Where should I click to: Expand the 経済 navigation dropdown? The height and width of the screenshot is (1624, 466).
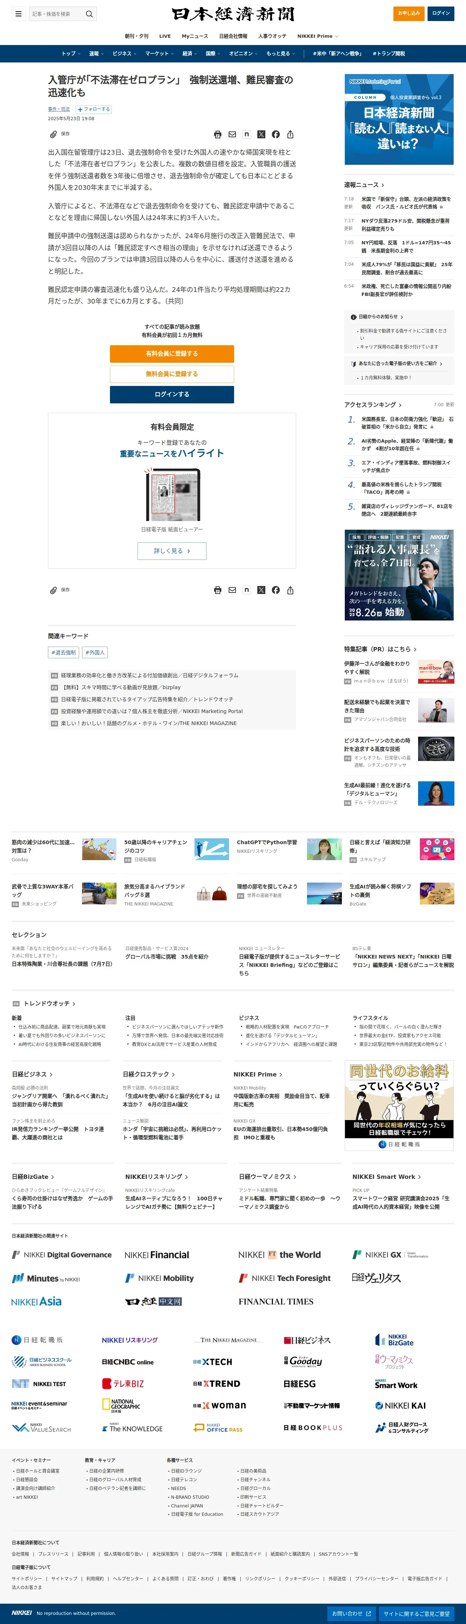[x=190, y=54]
